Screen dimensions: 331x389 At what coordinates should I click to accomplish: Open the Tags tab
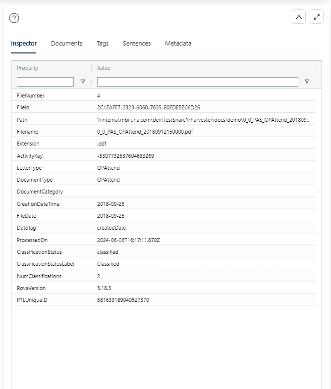click(x=103, y=44)
